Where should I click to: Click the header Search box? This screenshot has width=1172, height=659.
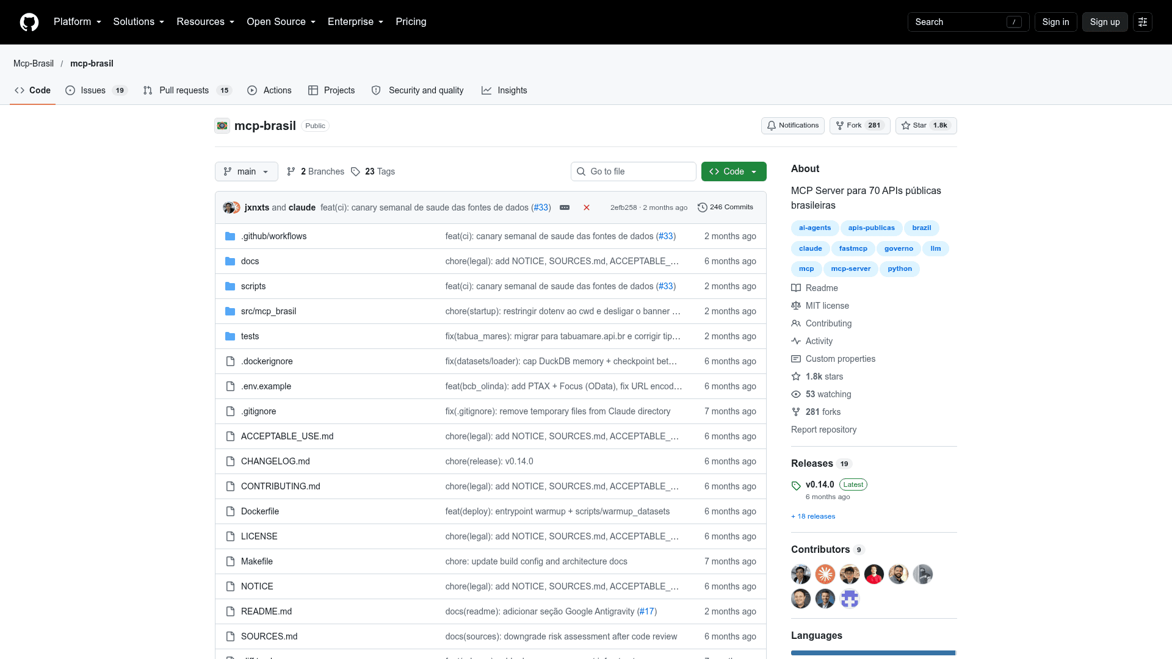point(969,22)
